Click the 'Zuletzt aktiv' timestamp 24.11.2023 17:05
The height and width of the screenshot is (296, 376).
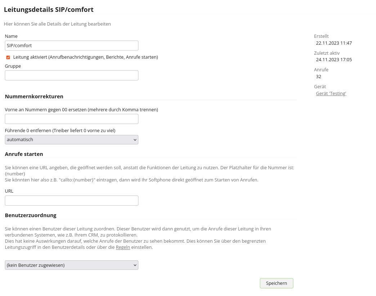click(334, 60)
